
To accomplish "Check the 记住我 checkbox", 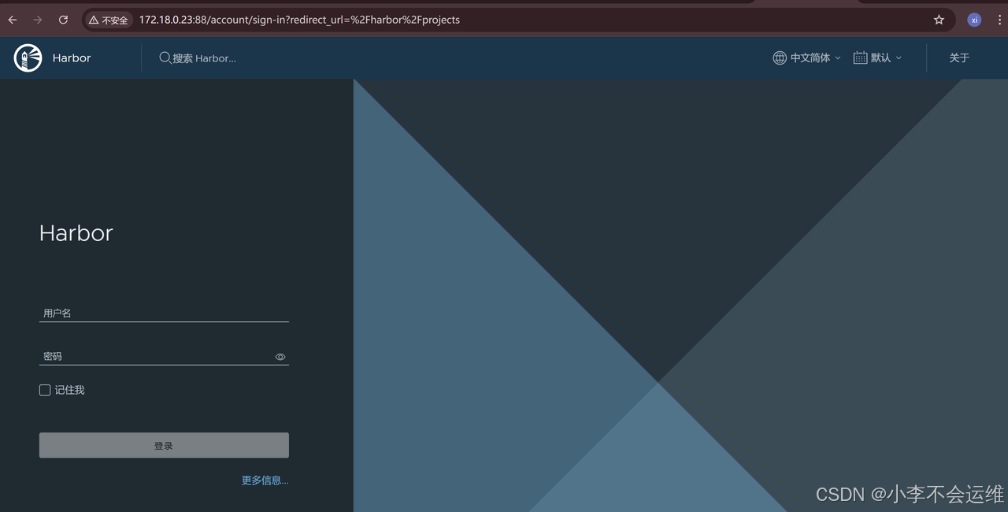I will (45, 390).
